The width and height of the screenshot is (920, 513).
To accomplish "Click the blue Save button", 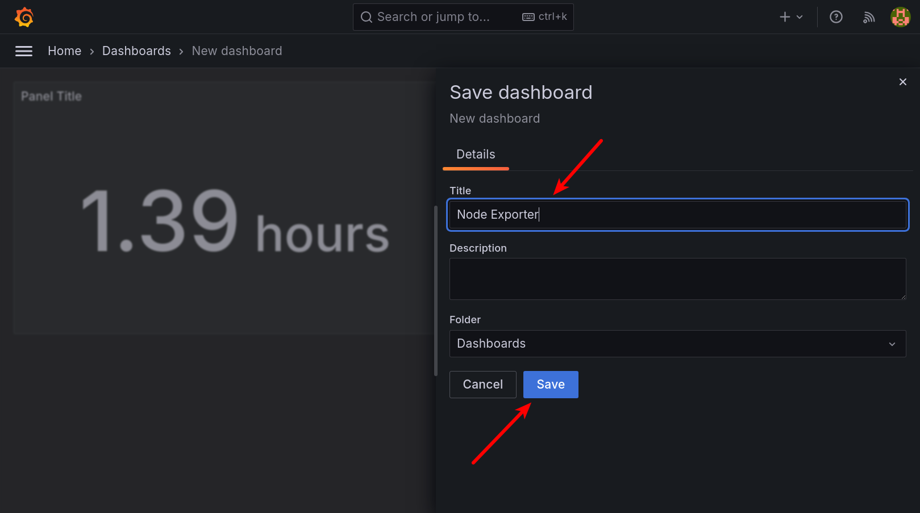I will click(x=551, y=385).
